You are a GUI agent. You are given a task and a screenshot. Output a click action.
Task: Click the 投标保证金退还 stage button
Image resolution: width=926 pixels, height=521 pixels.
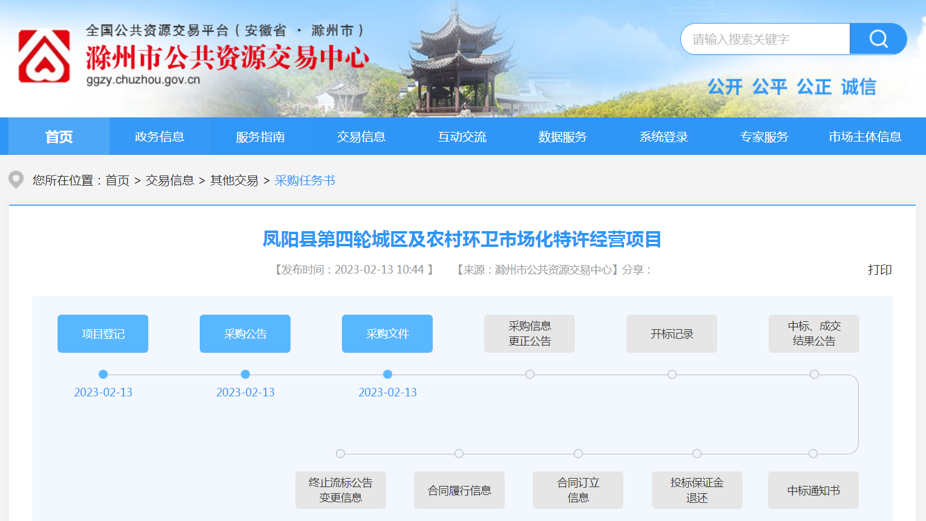click(x=697, y=490)
